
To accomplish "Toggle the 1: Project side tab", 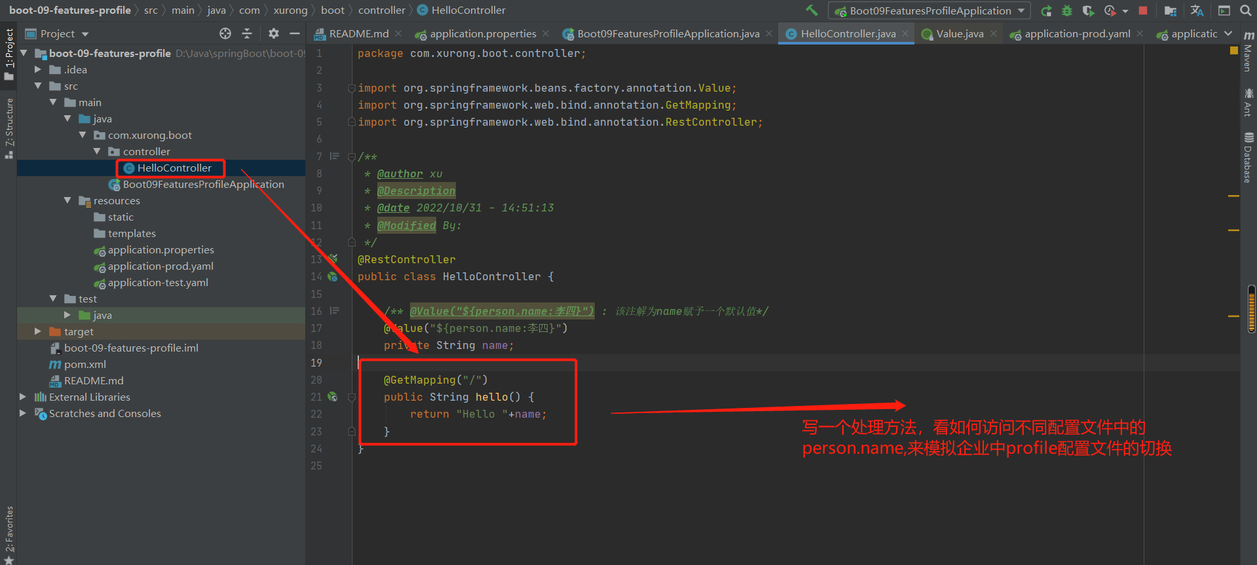I will pyautogui.click(x=9, y=54).
